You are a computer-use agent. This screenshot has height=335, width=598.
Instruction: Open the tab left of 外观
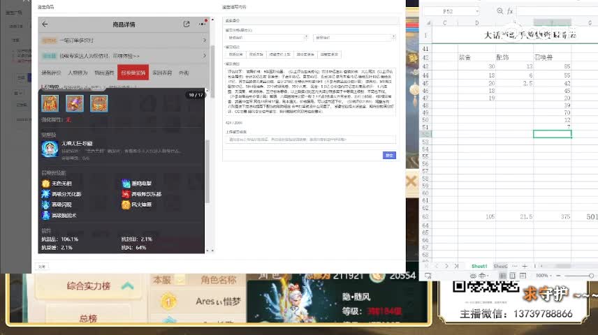(162, 73)
